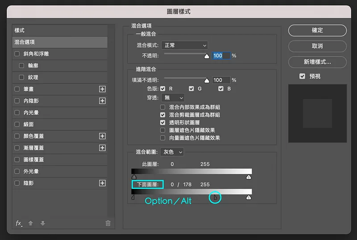Enable 內光暈 checkbox
This screenshot has width=357, height=240.
[17, 113]
